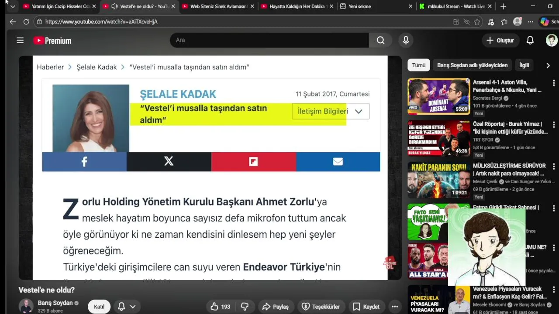Screen dimensions: 559x314
Task: Open options for the Arsenal 4-1 Aston Villa video
Action: coord(554,83)
